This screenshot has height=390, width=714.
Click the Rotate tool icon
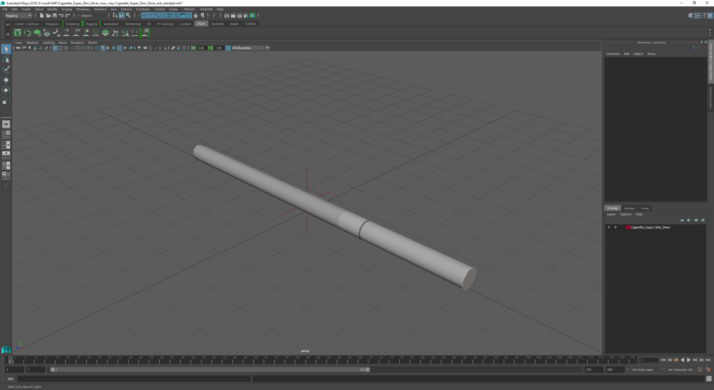(x=6, y=90)
